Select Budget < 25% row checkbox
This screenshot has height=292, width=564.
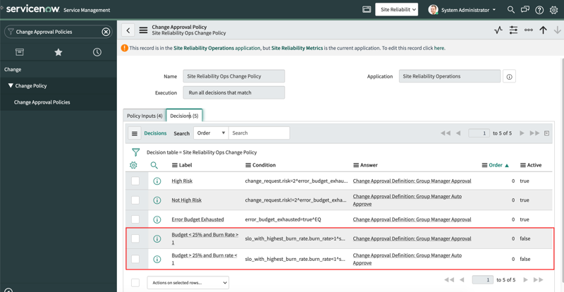click(135, 238)
